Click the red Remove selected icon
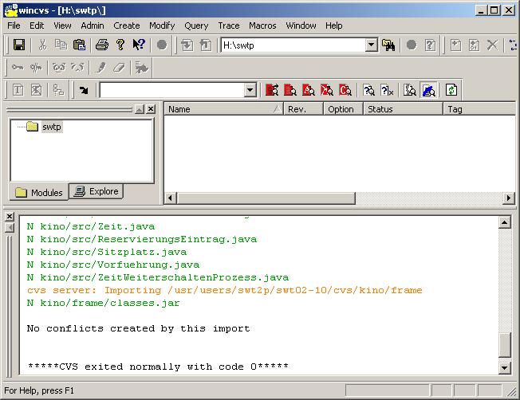 tap(327, 90)
